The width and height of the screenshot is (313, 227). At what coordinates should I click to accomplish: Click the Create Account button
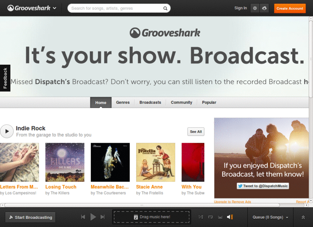290,8
